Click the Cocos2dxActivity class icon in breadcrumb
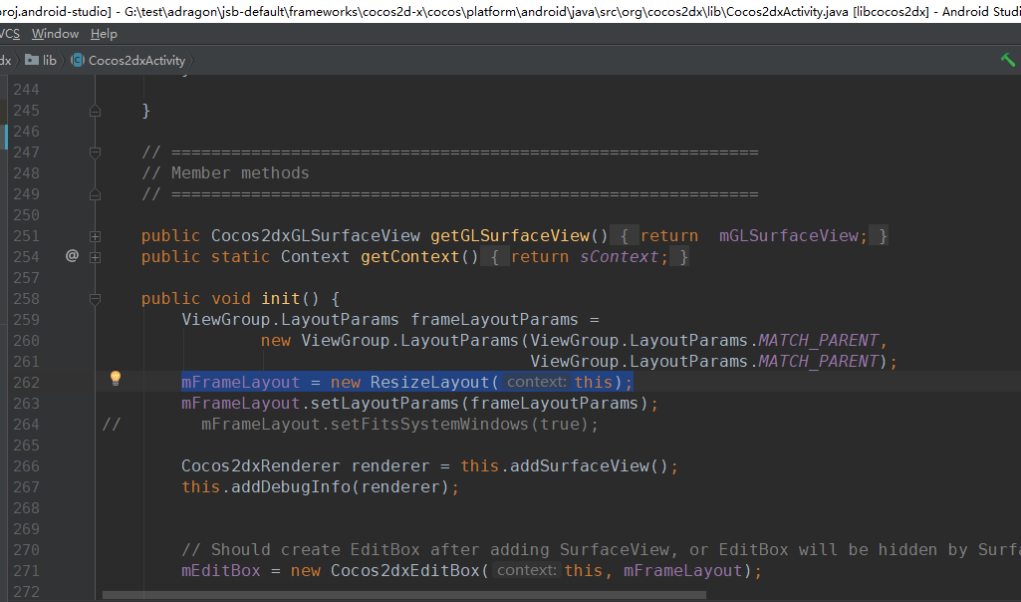1021x602 pixels. pyautogui.click(x=78, y=60)
